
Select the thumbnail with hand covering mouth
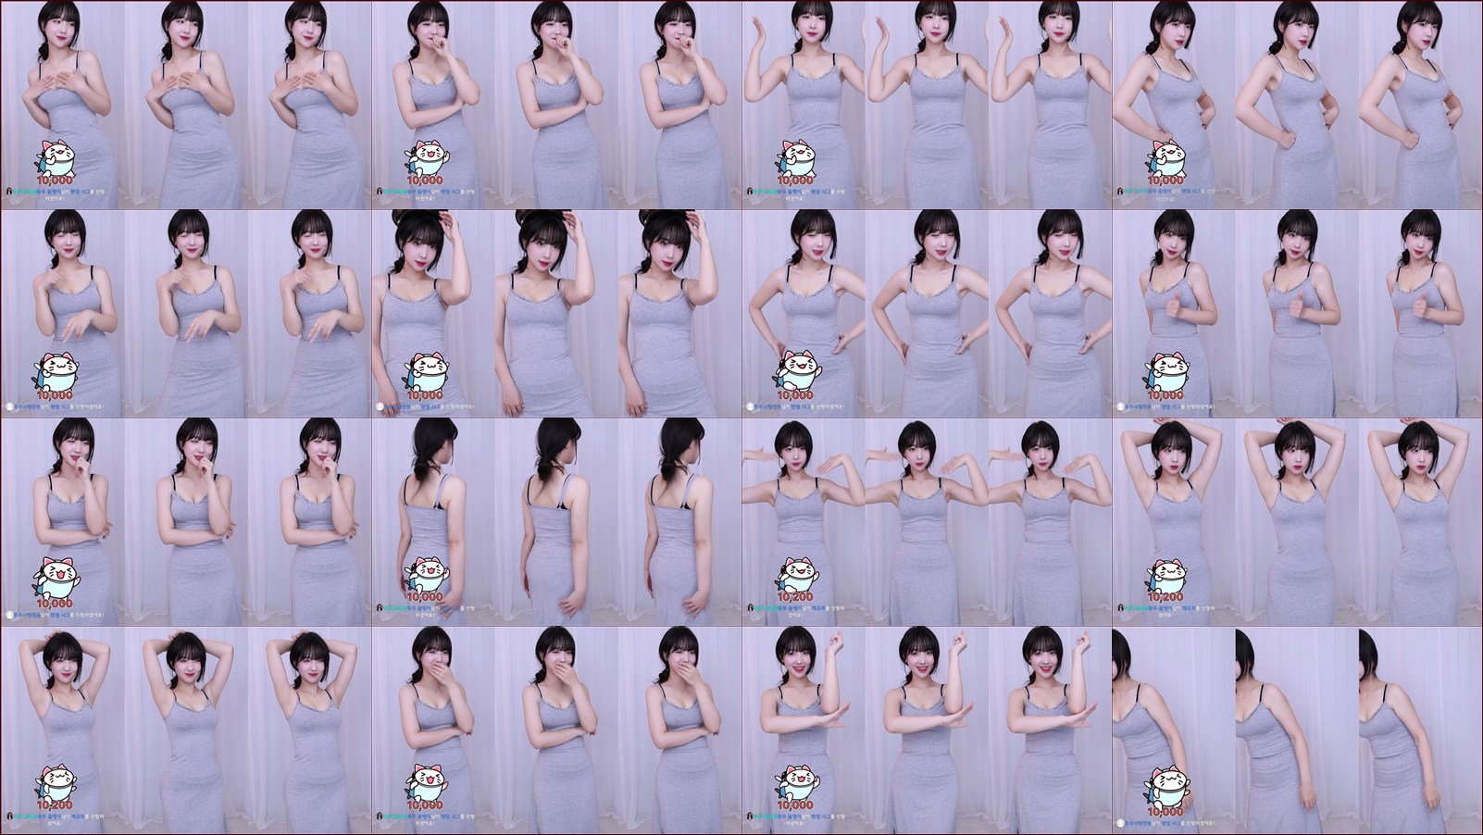coord(556,729)
